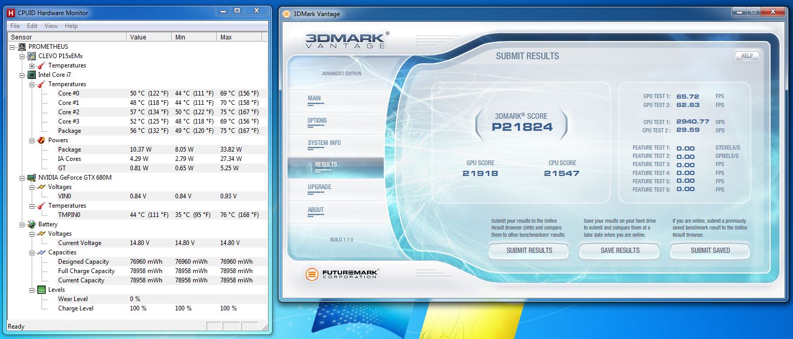Click the CPU score value 21547
The image size is (793, 339).
tap(562, 173)
